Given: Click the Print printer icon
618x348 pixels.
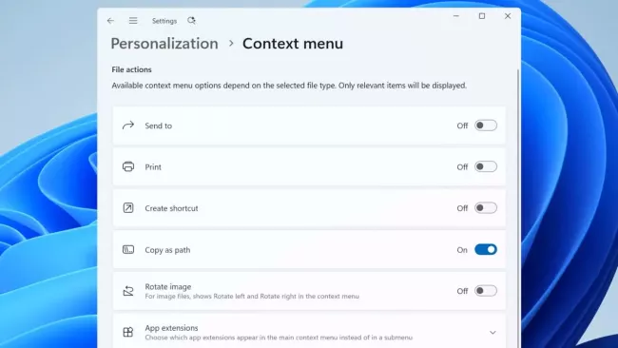Looking at the screenshot, I should [128, 166].
